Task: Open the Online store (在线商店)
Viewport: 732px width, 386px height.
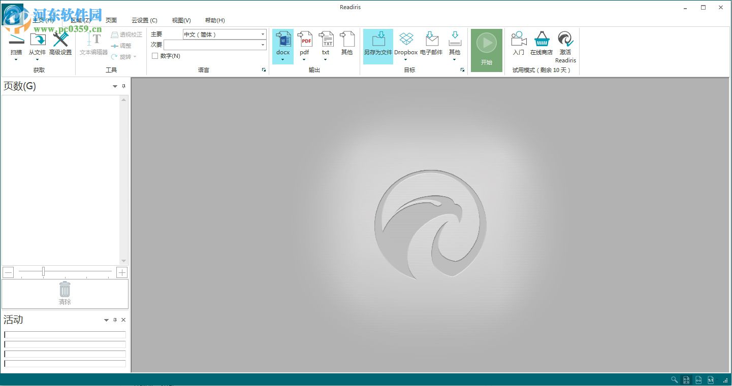Action: (542, 43)
